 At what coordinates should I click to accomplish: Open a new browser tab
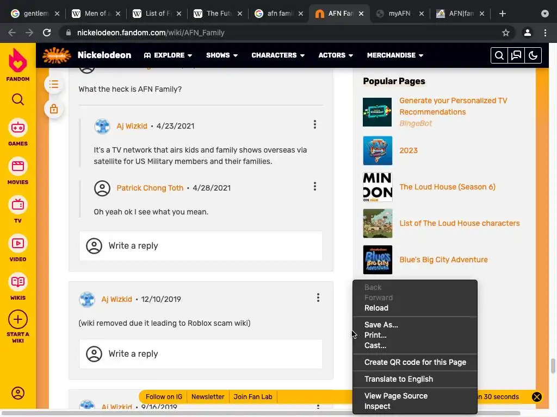coord(502,14)
